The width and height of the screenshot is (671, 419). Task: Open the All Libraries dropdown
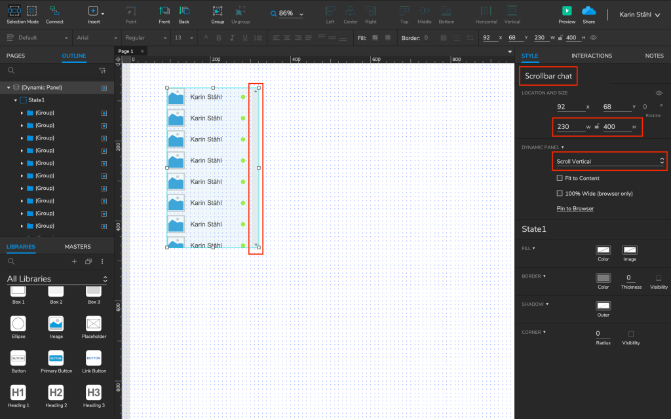click(57, 279)
